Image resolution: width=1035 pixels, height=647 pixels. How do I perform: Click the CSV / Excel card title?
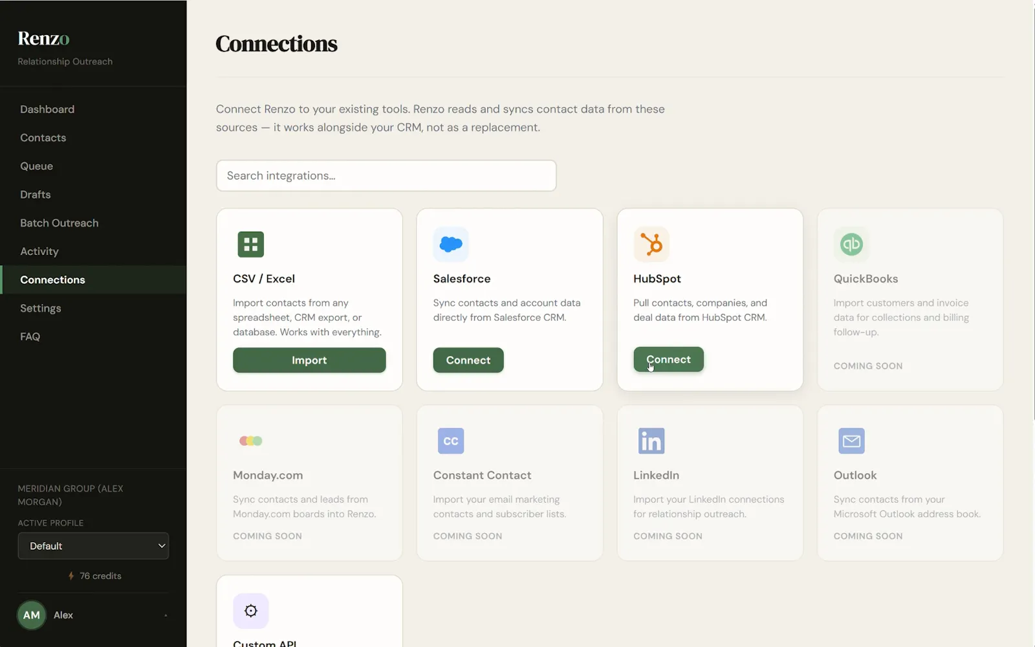[264, 279]
